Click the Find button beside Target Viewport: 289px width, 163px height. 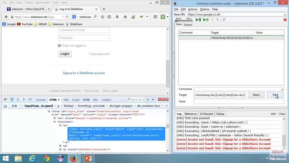[275, 95]
